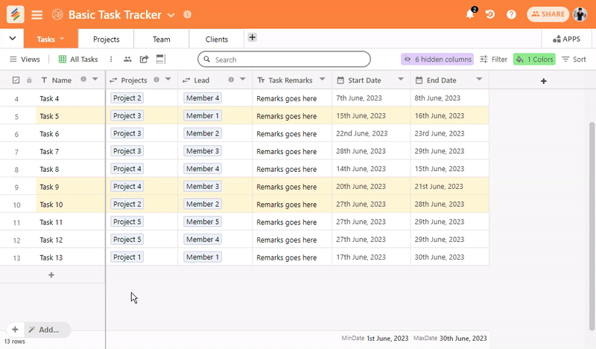Open the Filter options
This screenshot has width=596, height=349.
tap(493, 60)
